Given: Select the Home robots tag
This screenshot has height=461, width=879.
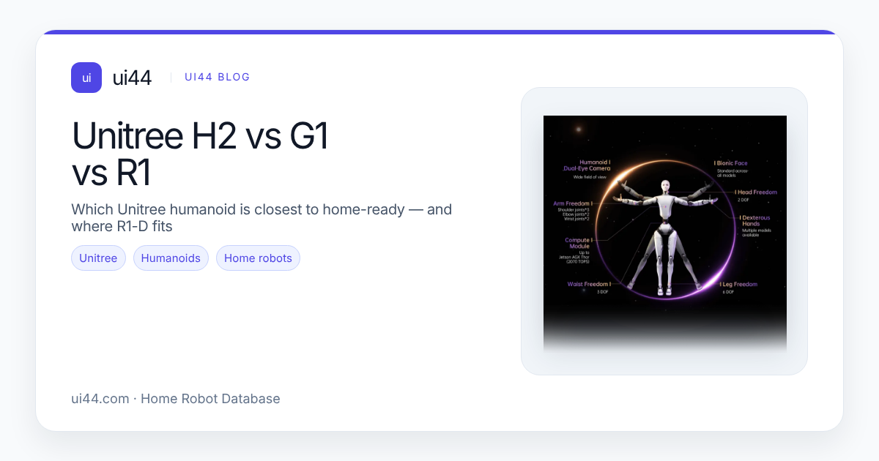Looking at the screenshot, I should tap(258, 258).
